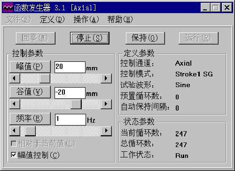Click the left arrow of peak slider
Viewport: 235px width, 171px height.
[15, 78]
